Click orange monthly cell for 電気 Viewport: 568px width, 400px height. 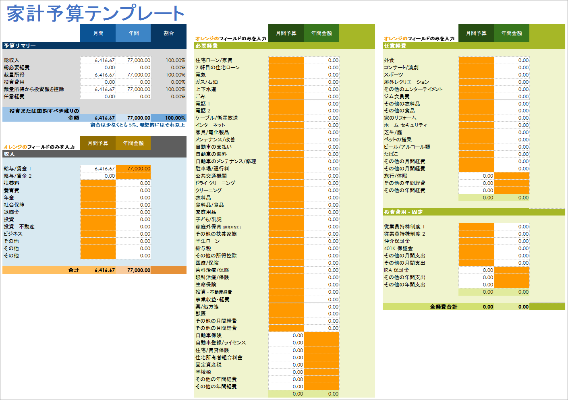[x=286, y=75]
